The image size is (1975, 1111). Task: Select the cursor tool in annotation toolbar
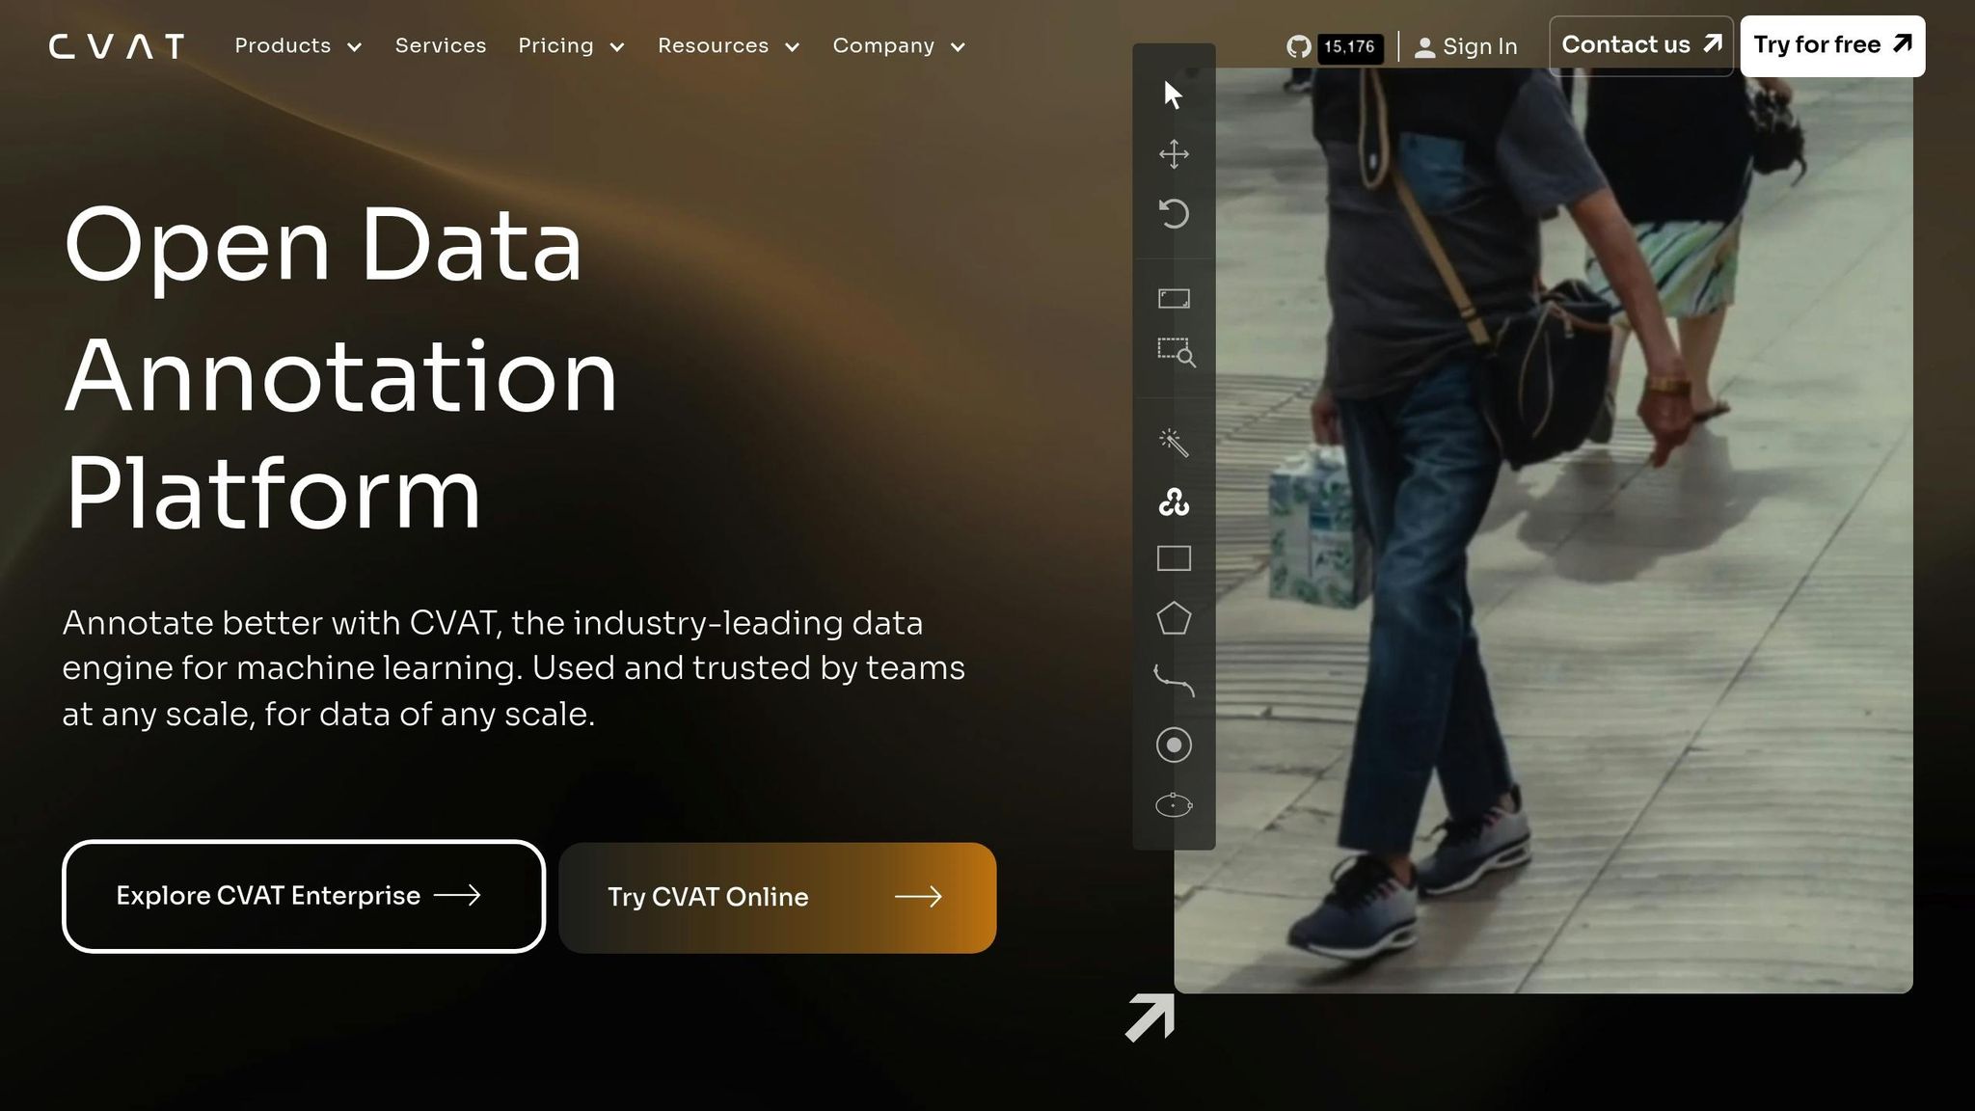(x=1173, y=95)
